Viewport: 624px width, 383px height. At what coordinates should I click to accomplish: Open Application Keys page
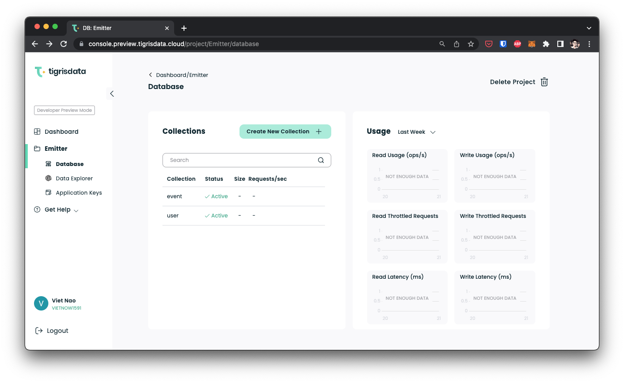tap(73, 193)
